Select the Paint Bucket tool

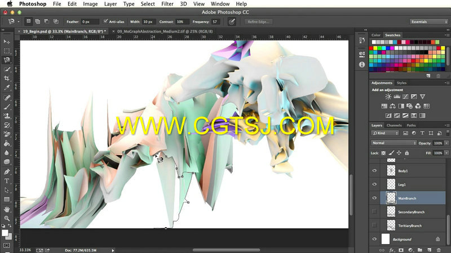pos(7,143)
